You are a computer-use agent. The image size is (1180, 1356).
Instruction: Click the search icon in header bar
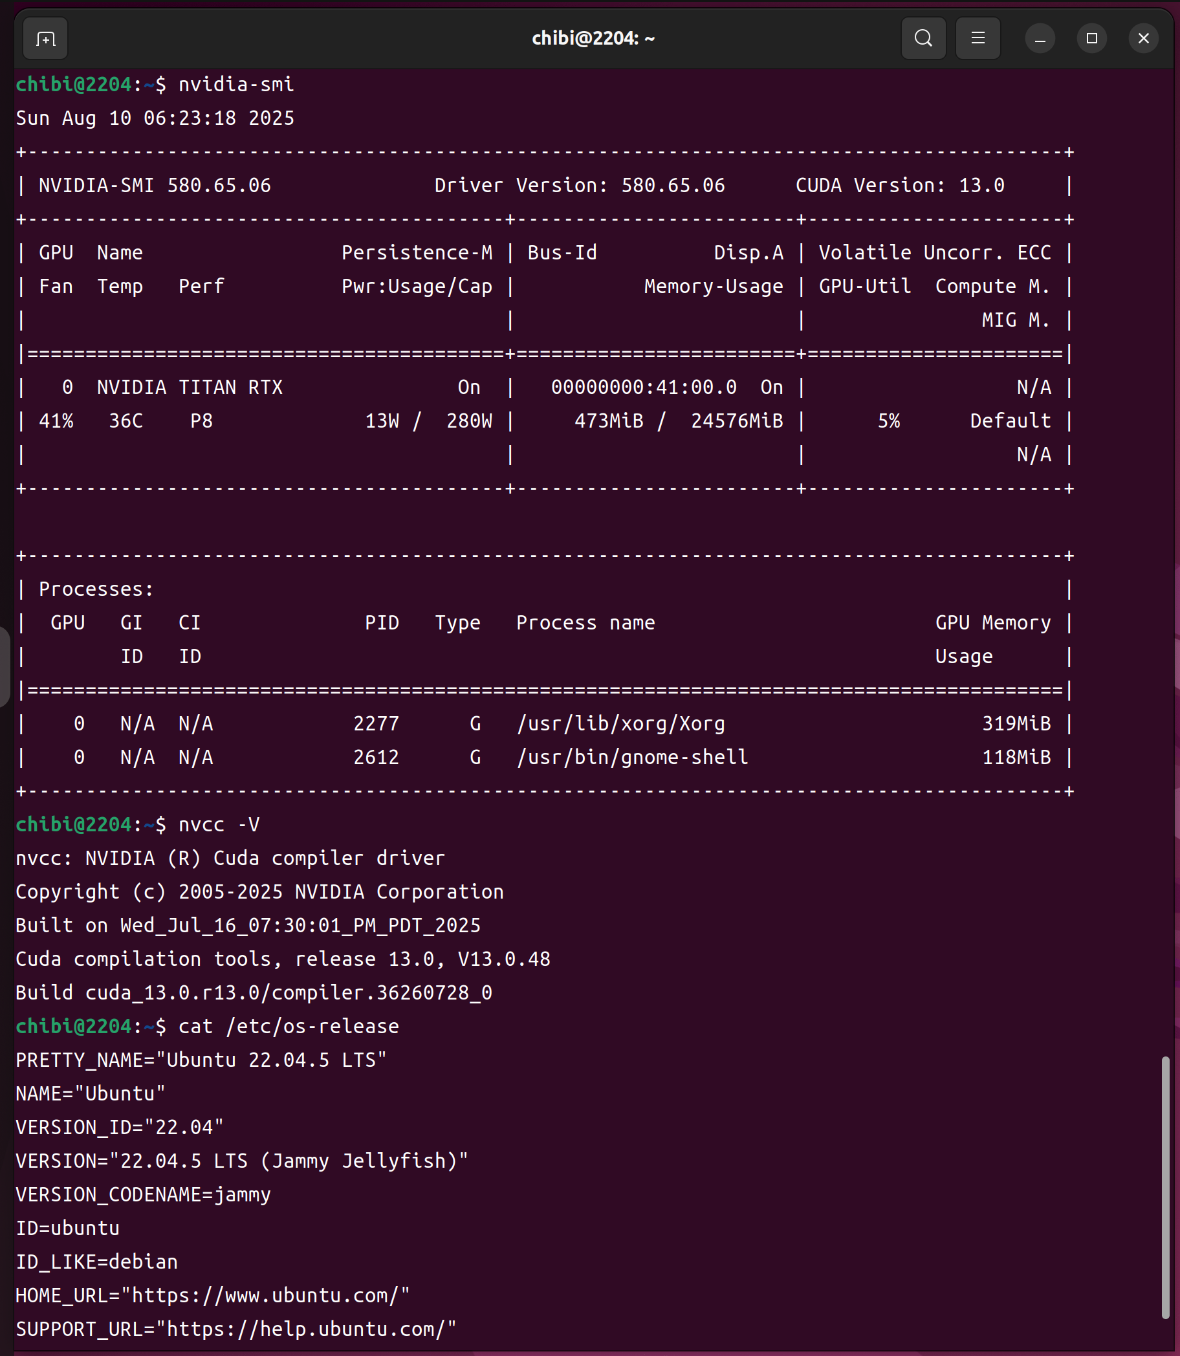pyautogui.click(x=923, y=39)
